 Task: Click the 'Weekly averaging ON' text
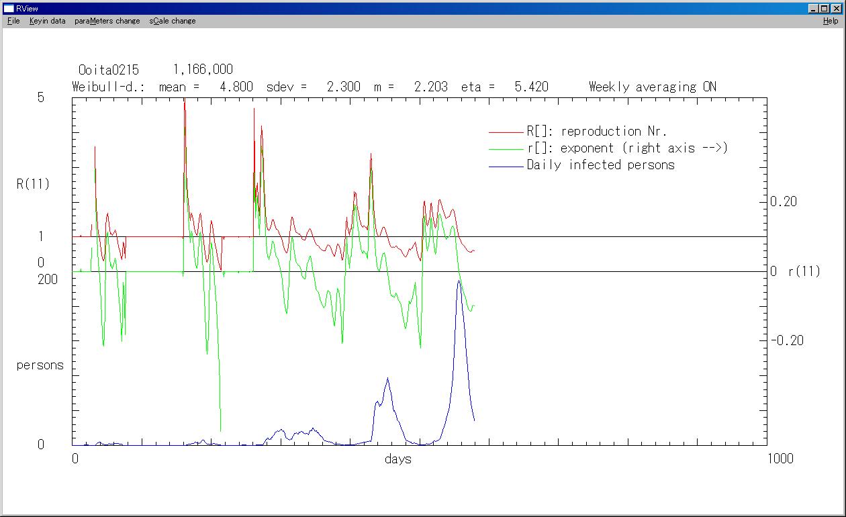tap(652, 87)
